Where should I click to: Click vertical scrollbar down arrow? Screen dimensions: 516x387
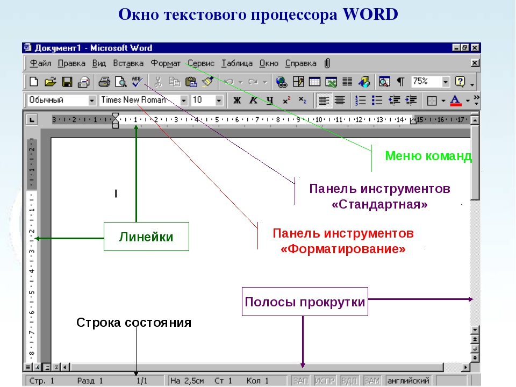point(475,329)
